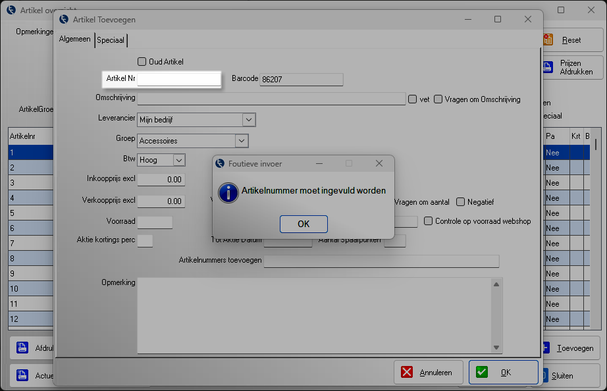This screenshot has width=607, height=391.
Task: Click the red X icon on Annuleren
Action: [x=407, y=372]
